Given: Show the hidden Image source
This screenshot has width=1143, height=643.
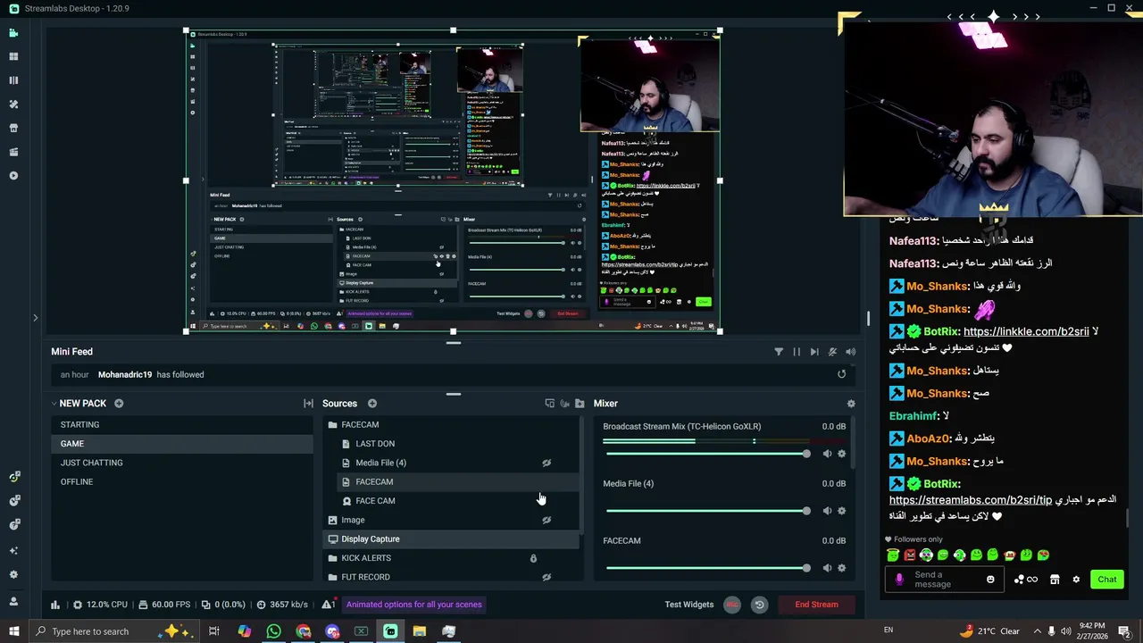Looking at the screenshot, I should click(546, 520).
